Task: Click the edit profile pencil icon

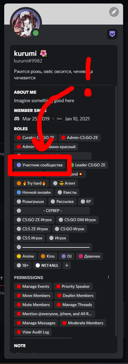Action: point(114,12)
